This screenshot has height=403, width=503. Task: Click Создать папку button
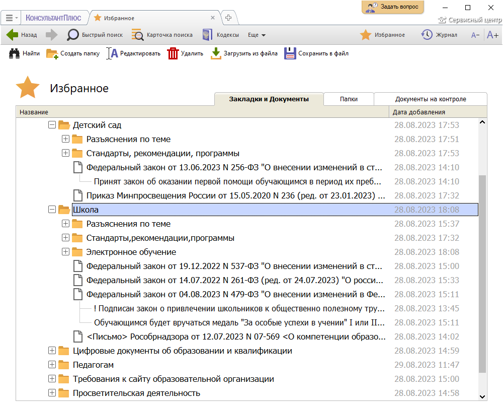point(73,53)
